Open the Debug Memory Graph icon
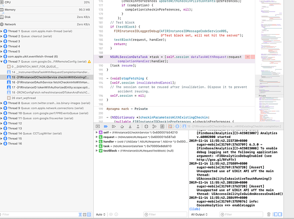 tap(154, 127)
